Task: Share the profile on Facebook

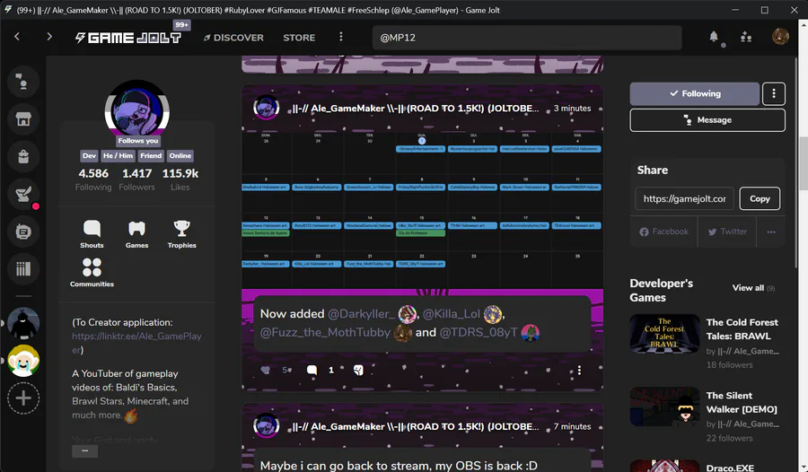Action: click(x=663, y=232)
